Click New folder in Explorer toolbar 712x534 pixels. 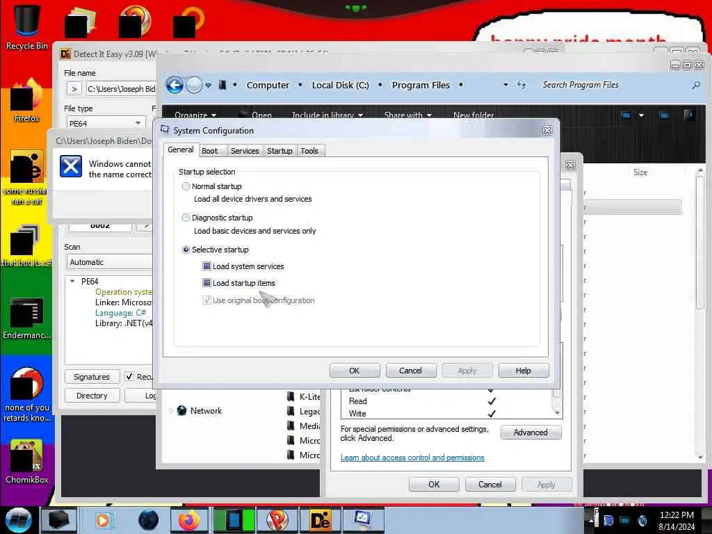coord(473,115)
